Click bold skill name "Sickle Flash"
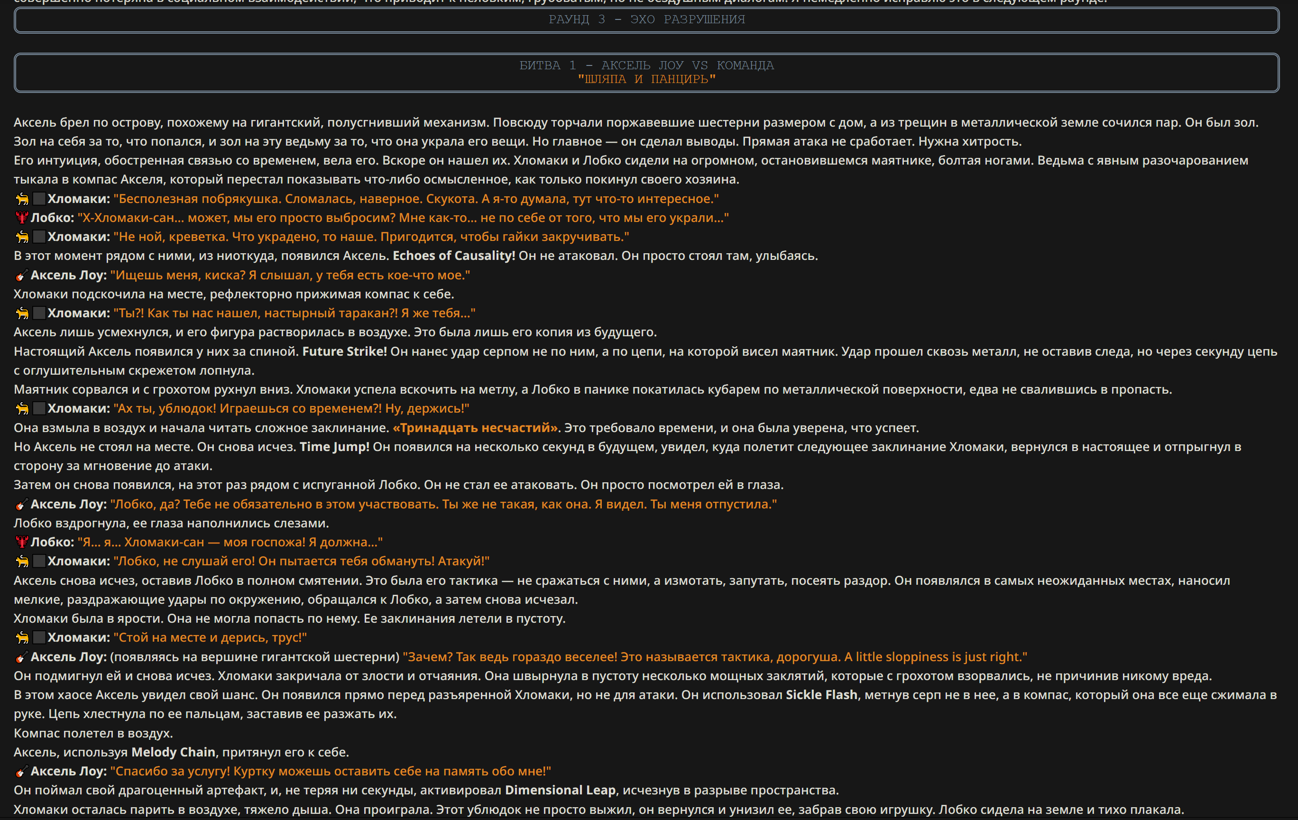Viewport: 1298px width, 820px height. click(821, 695)
